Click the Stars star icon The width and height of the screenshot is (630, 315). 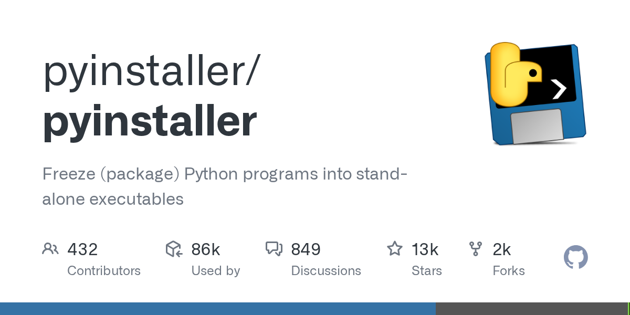tap(394, 249)
